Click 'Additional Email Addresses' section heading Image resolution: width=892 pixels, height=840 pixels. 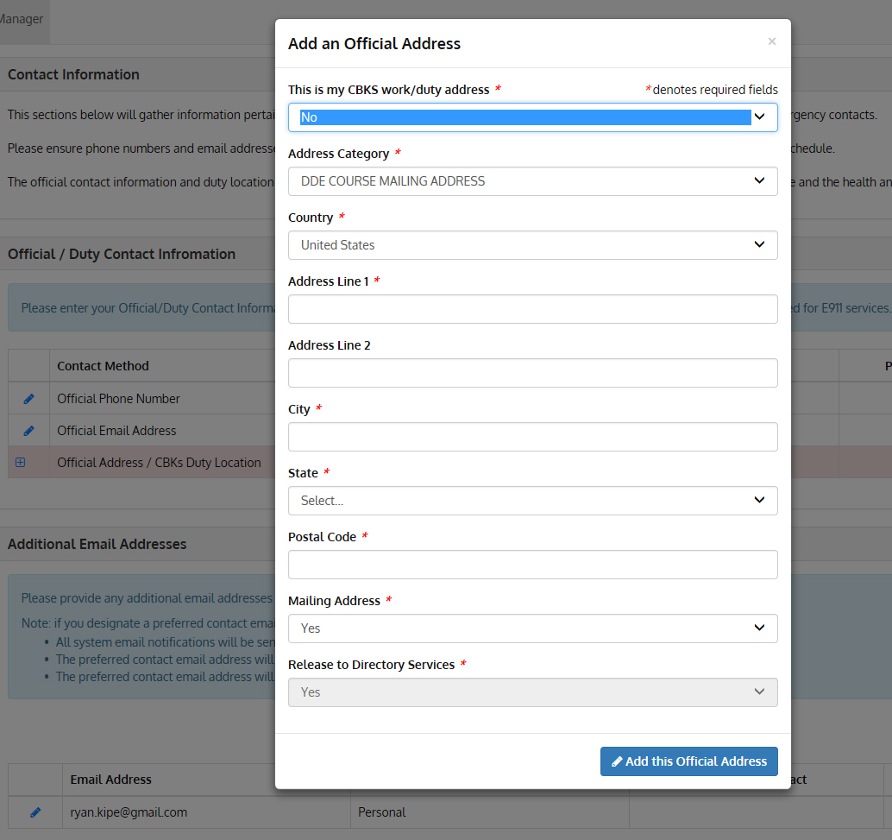[97, 544]
